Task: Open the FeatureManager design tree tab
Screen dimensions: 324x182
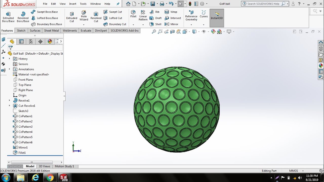Action: point(12,42)
